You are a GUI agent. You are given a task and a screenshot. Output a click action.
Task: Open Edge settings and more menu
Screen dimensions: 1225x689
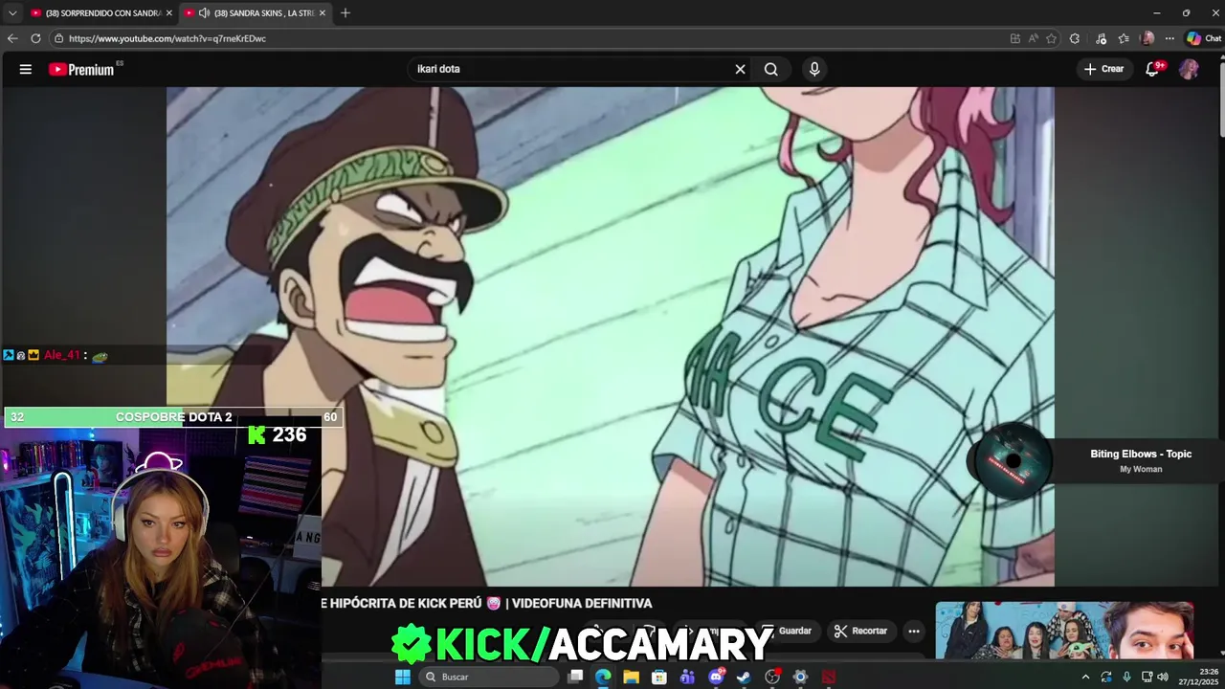1169,38
